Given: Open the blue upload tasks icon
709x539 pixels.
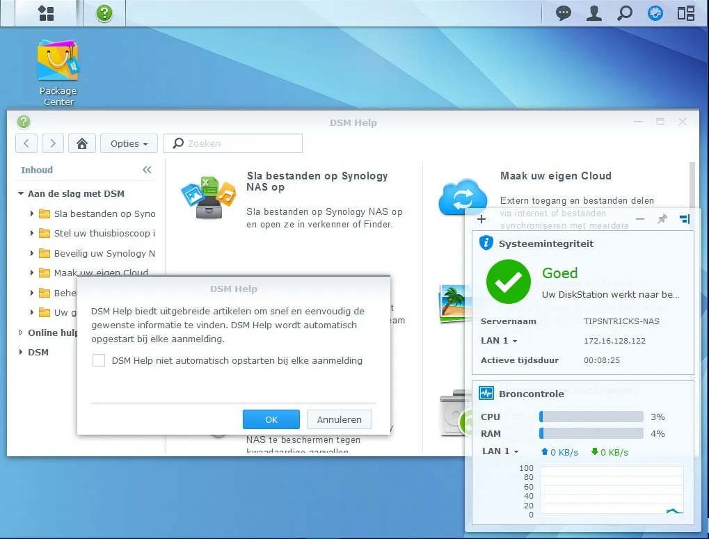Looking at the screenshot, I should click(655, 13).
